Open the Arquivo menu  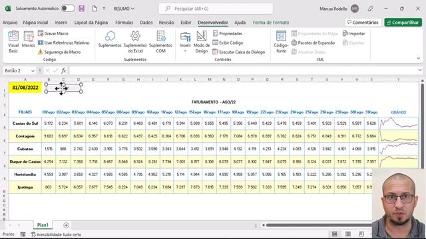(10, 23)
